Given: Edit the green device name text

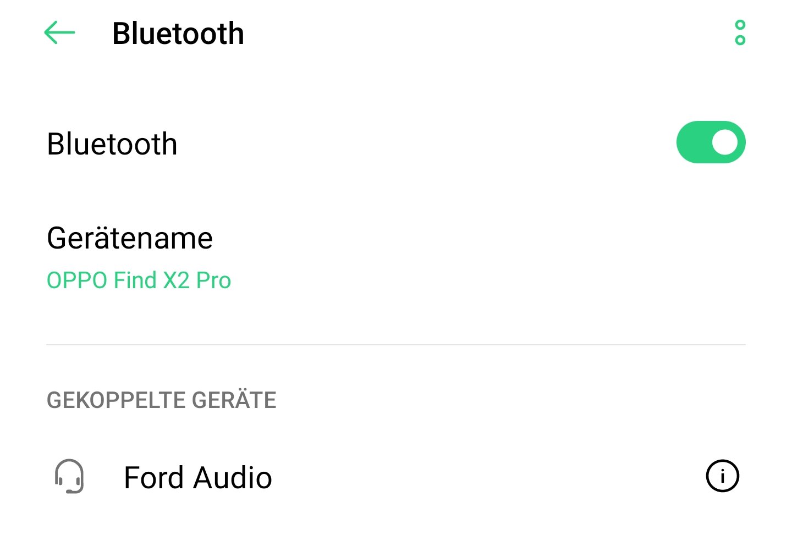Looking at the screenshot, I should pos(139,280).
